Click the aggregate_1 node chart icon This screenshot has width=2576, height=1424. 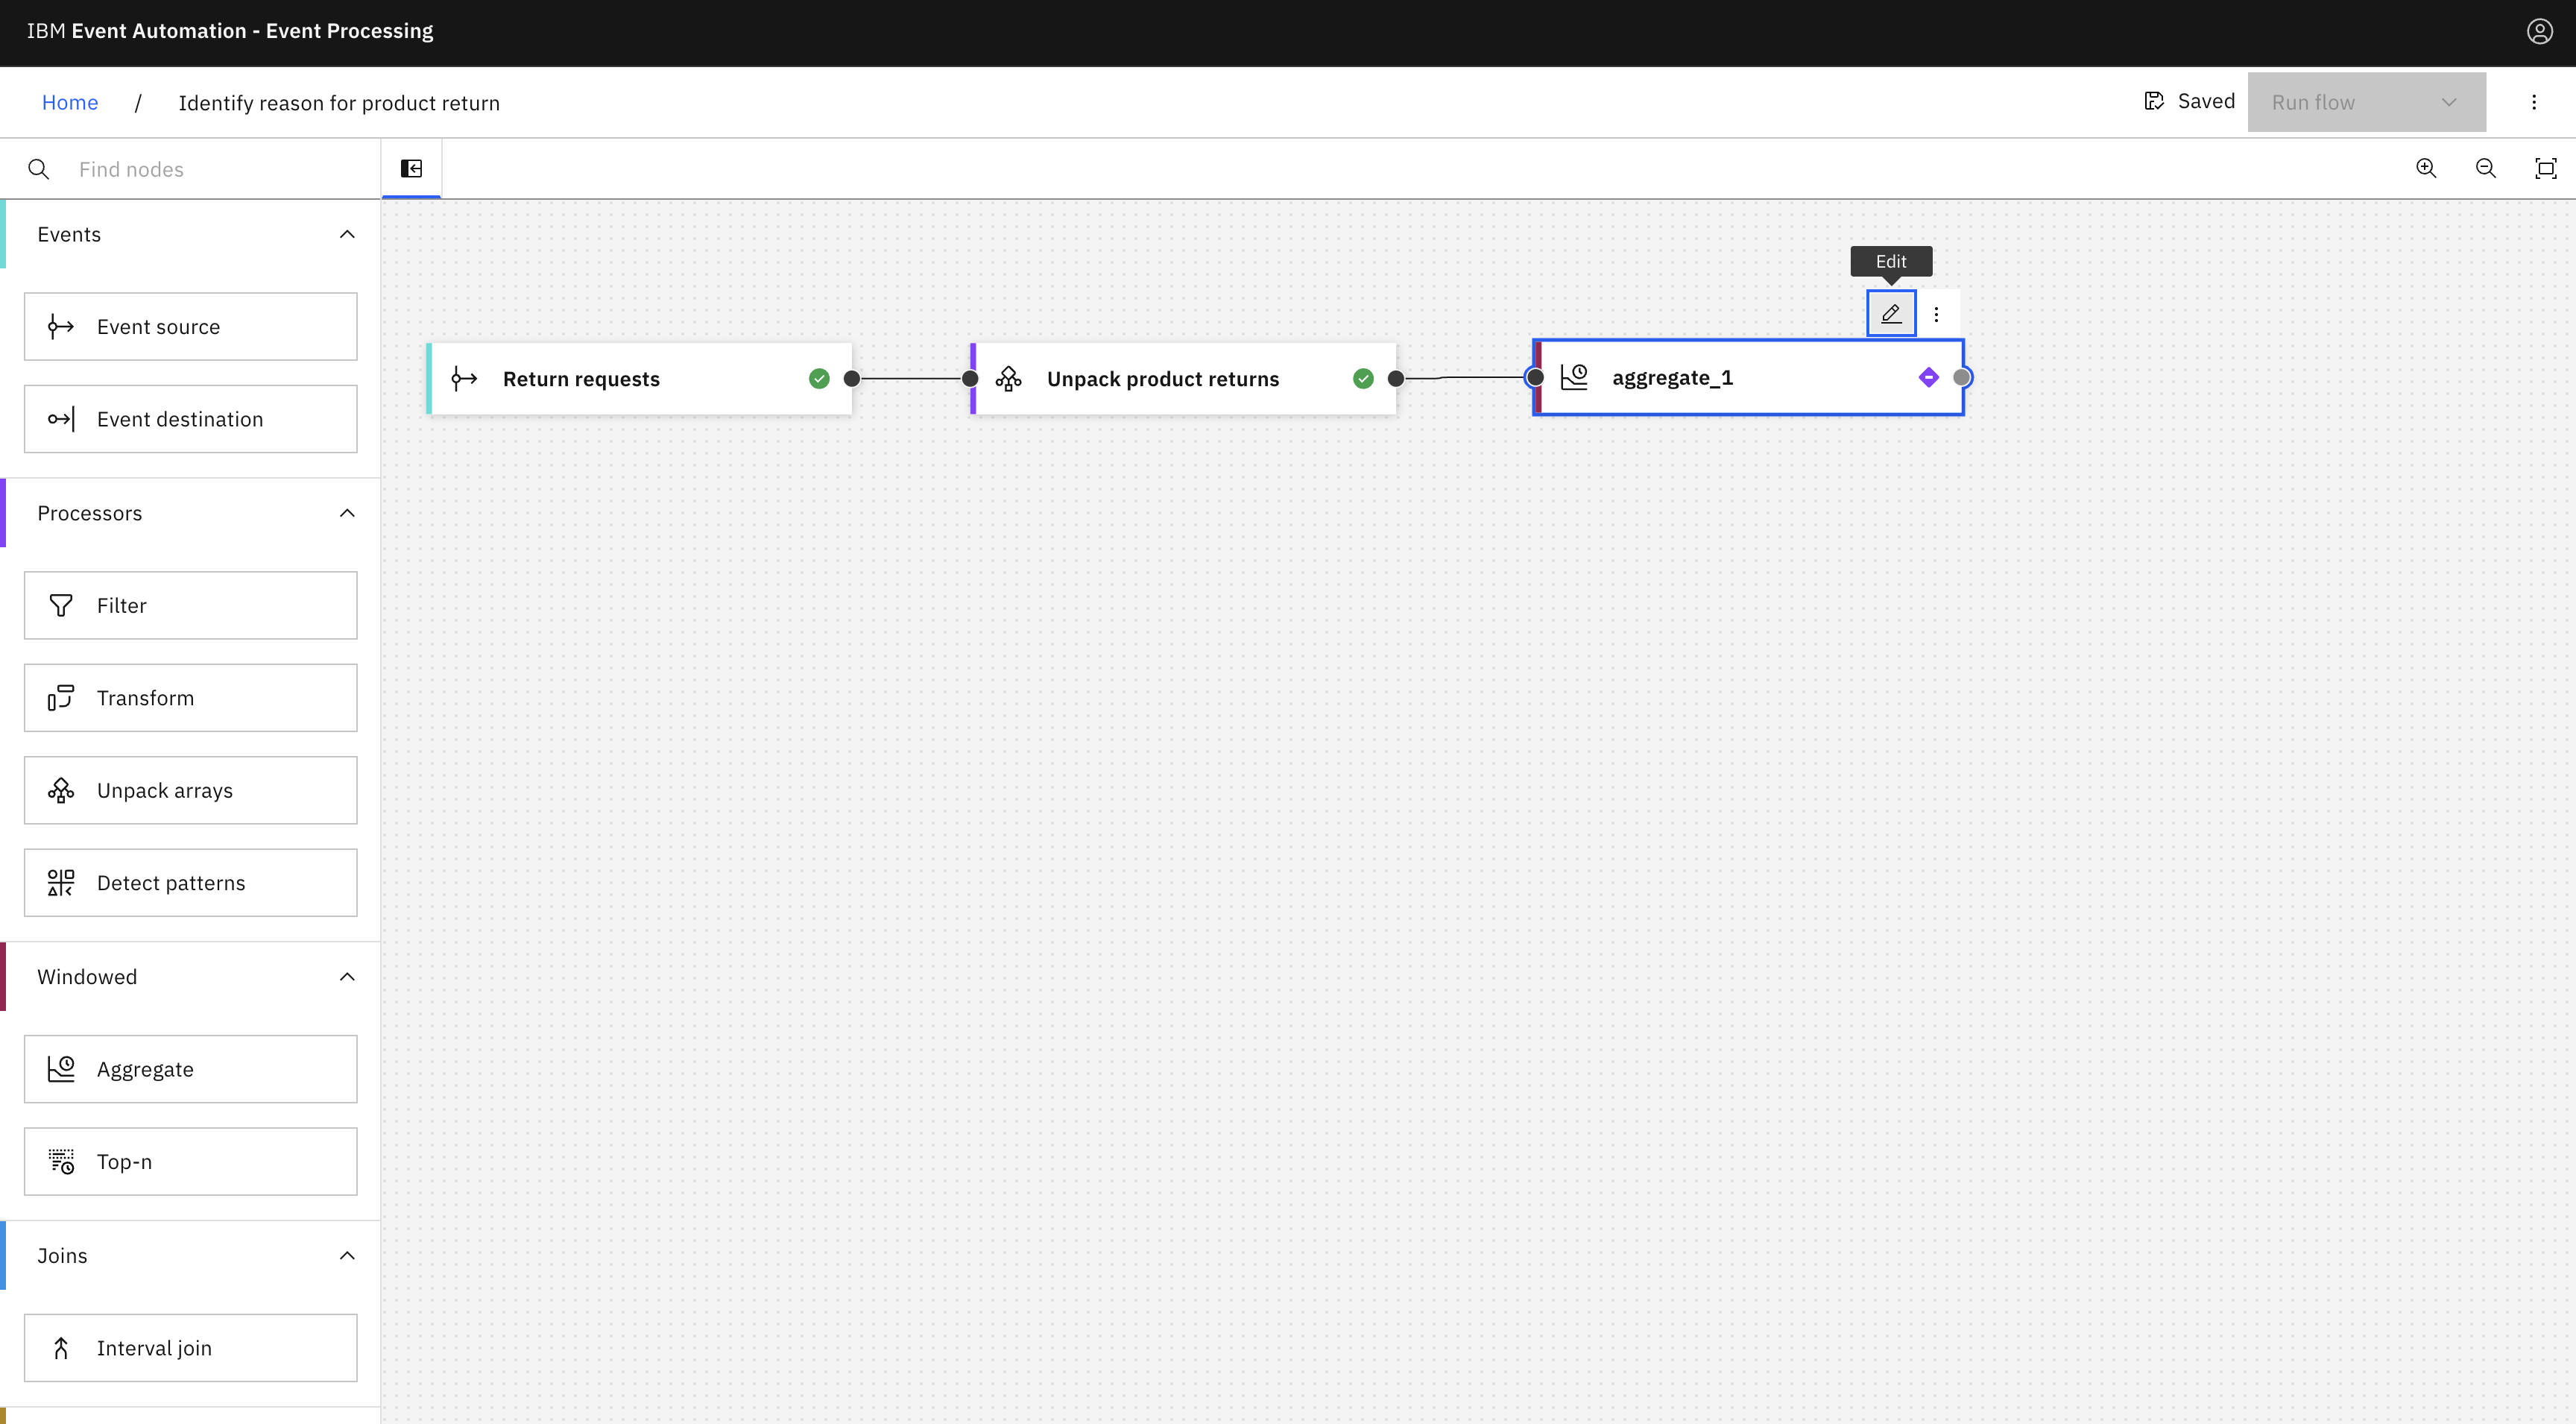pos(1575,377)
